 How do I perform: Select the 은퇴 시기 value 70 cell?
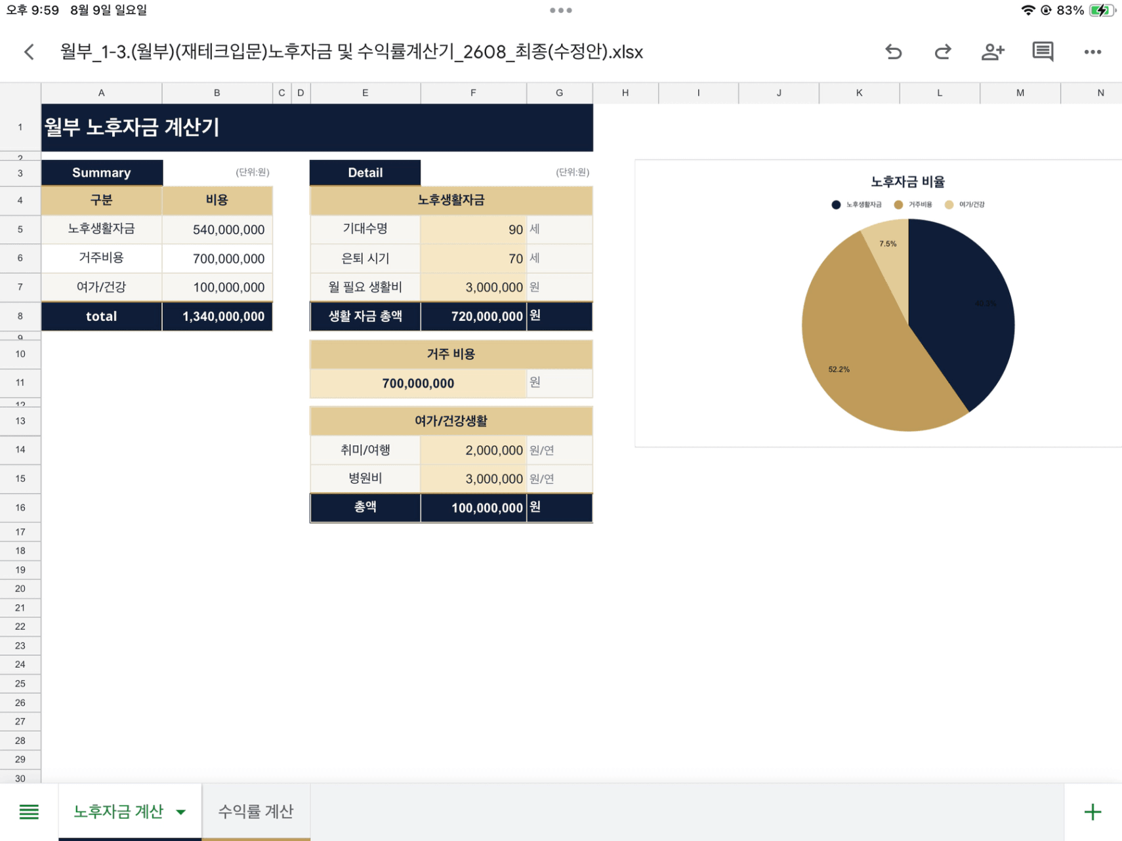473,258
